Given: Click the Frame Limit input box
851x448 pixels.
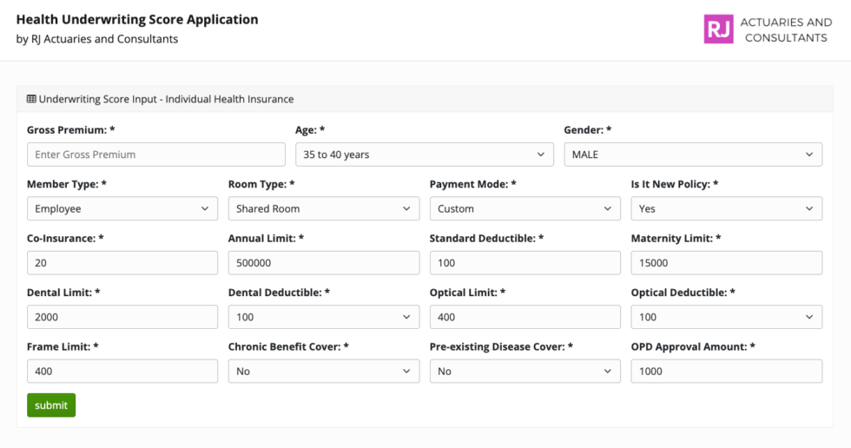Looking at the screenshot, I should pyautogui.click(x=122, y=371).
